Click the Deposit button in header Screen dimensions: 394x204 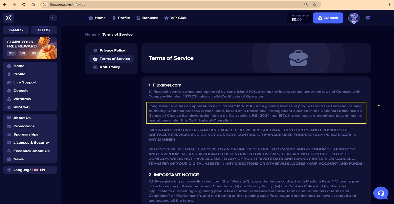[328, 18]
